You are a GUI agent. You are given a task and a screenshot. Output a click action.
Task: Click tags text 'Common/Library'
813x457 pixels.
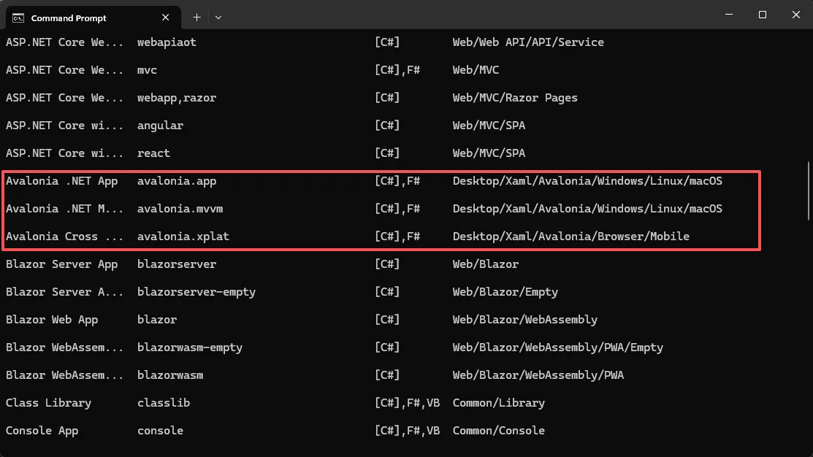click(x=499, y=403)
